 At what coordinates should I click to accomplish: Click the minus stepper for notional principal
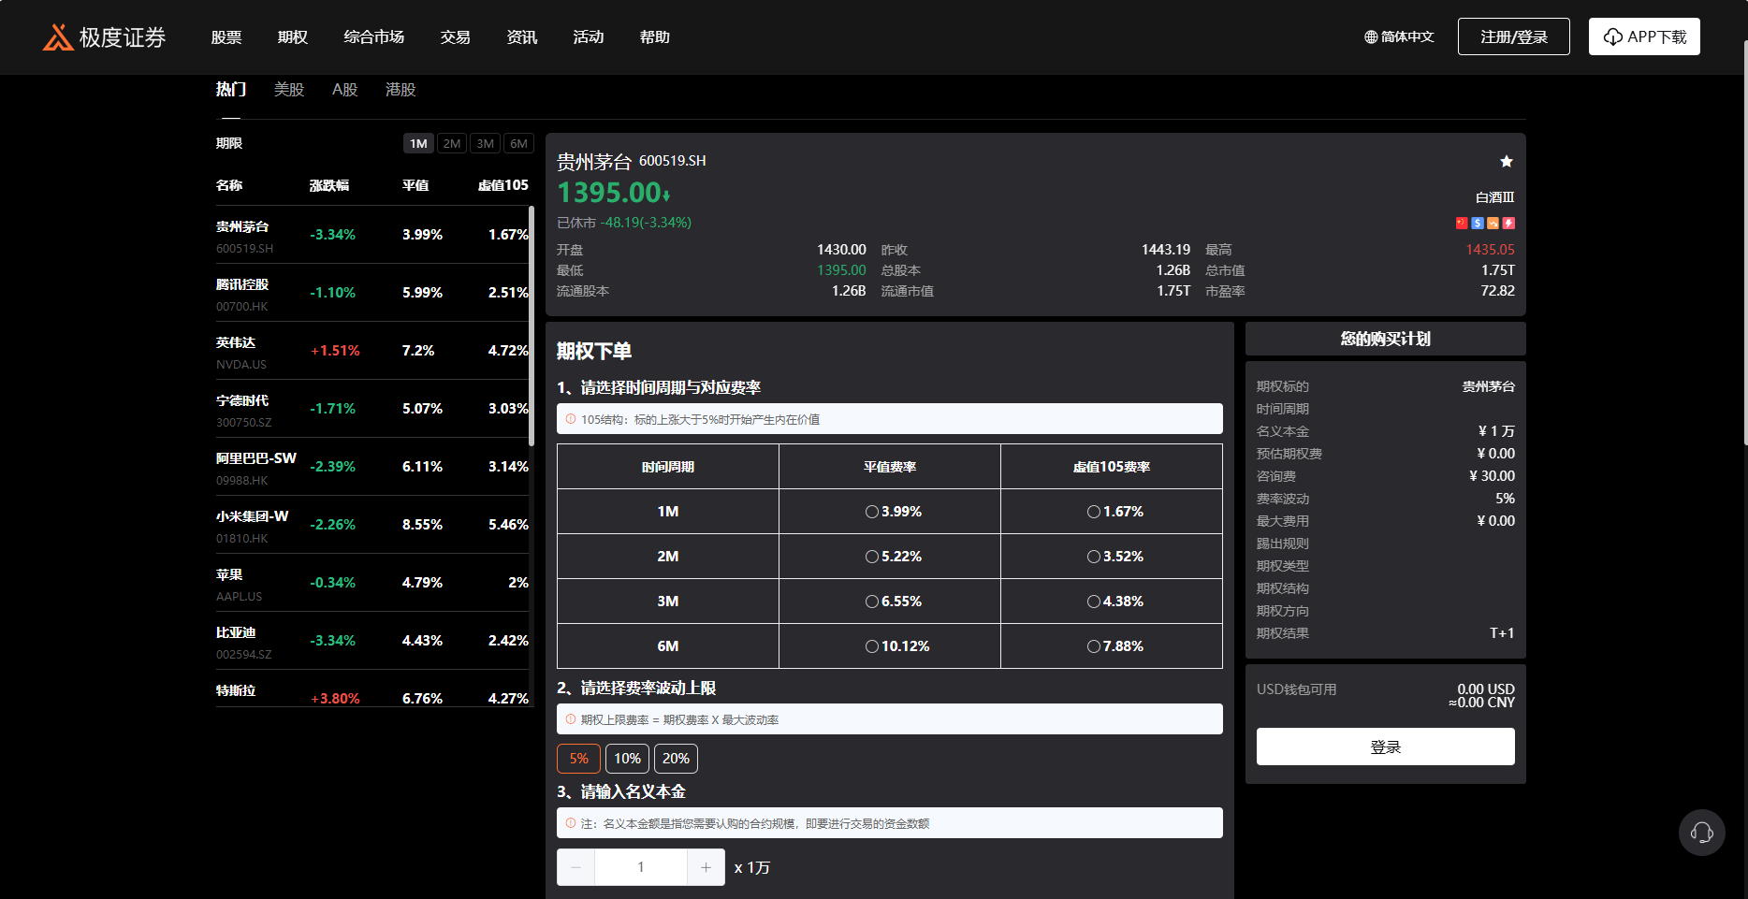[575, 867]
